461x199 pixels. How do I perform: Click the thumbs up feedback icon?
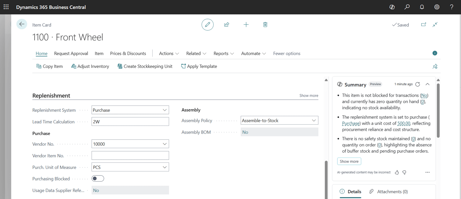pos(397,172)
